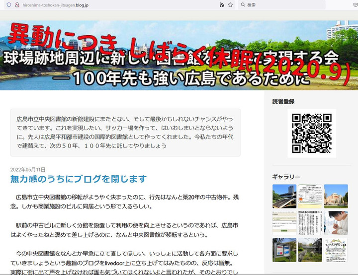This screenshot has height=275, width=358.
Task: Open gallery thumbnail of green button webpage
Action: [x=284, y=223]
